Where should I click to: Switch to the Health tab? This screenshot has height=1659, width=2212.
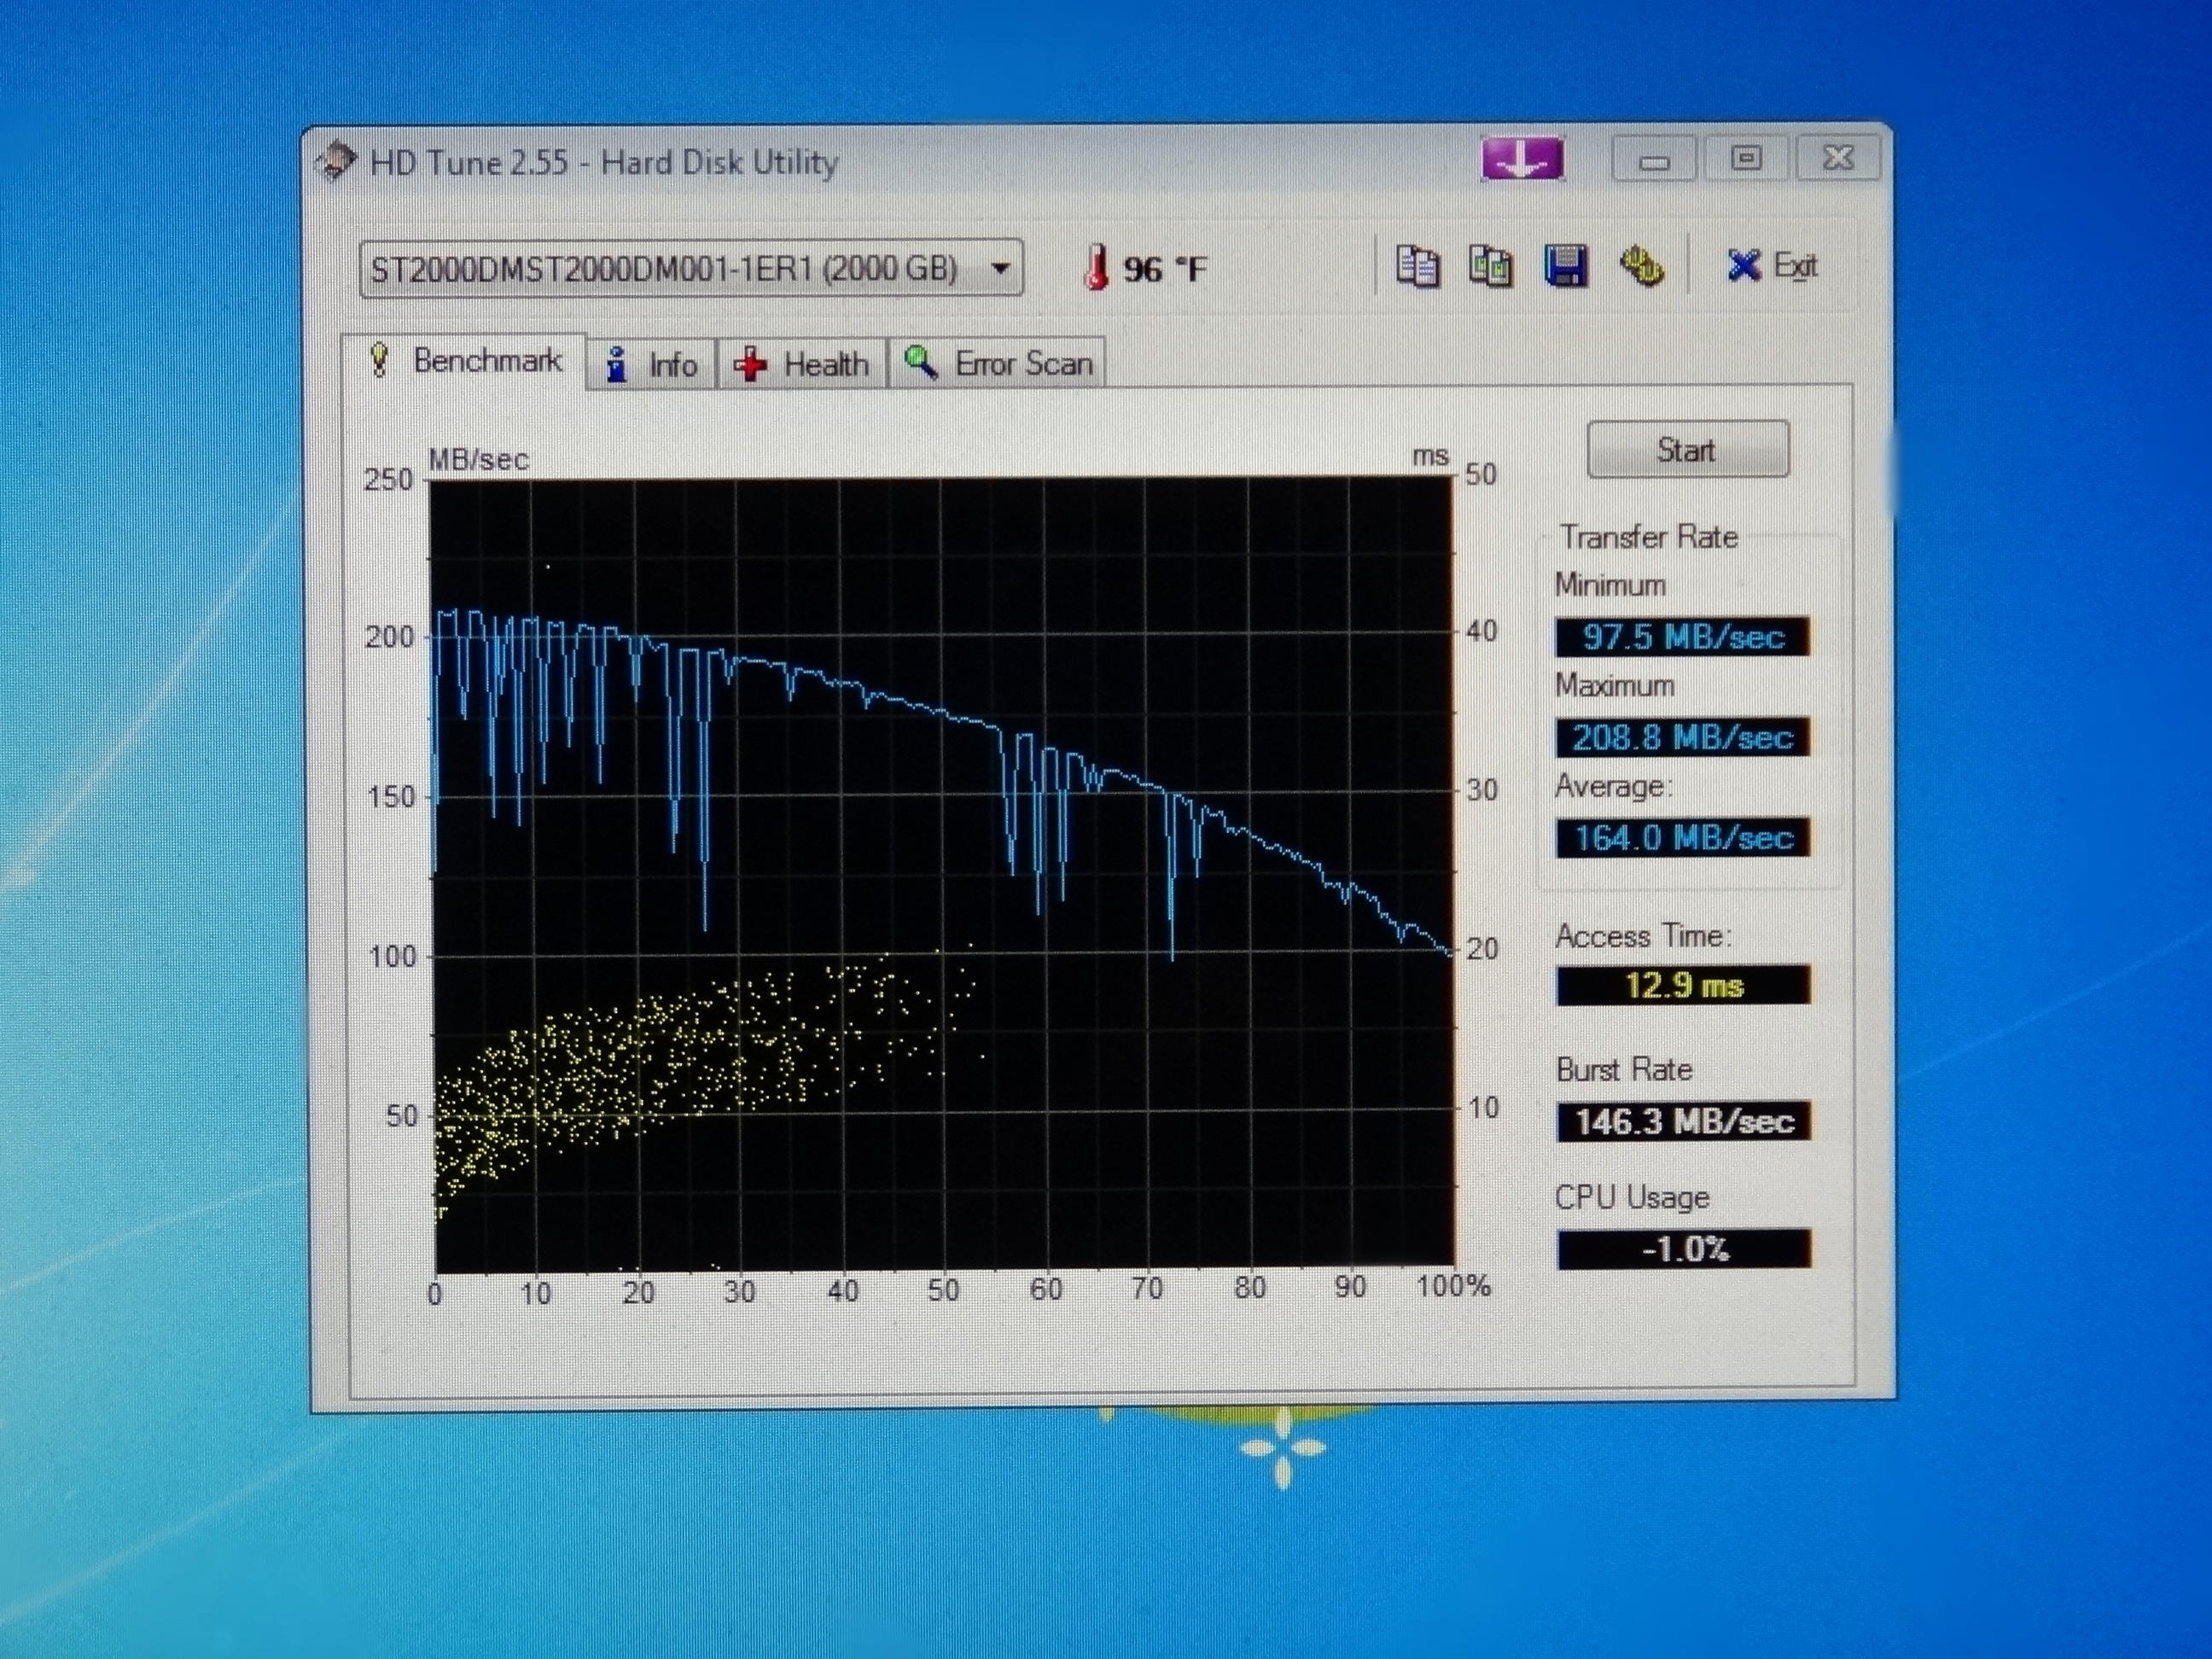pos(802,364)
